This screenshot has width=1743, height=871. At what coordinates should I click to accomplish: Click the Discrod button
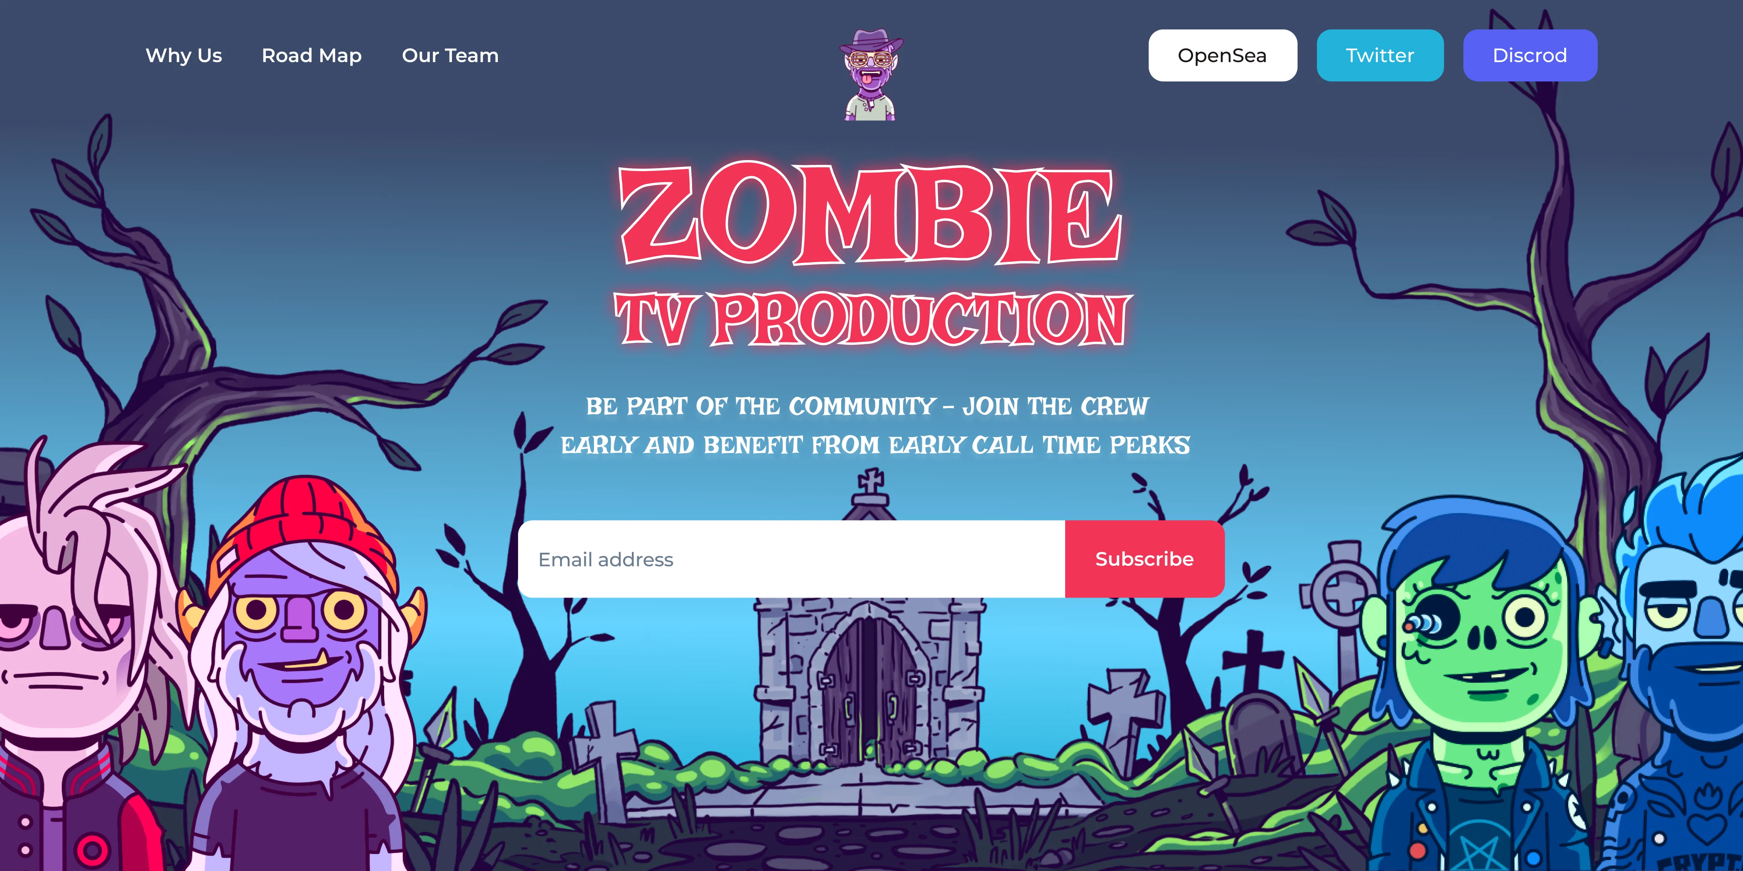coord(1530,56)
